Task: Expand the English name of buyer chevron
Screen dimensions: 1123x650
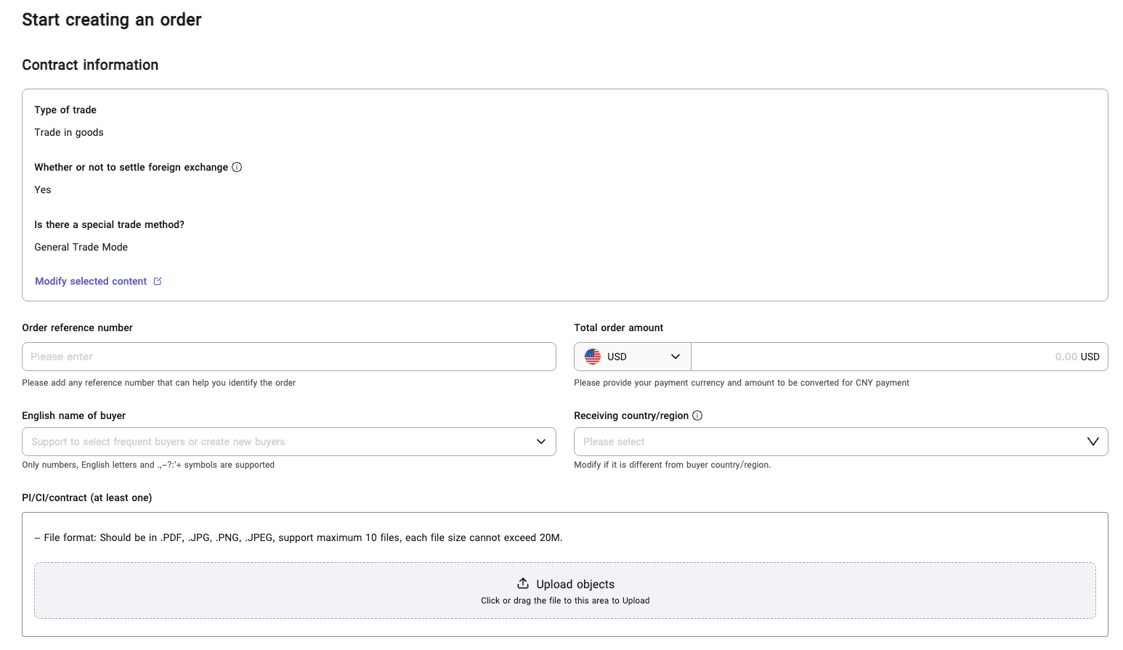Action: [x=541, y=442]
